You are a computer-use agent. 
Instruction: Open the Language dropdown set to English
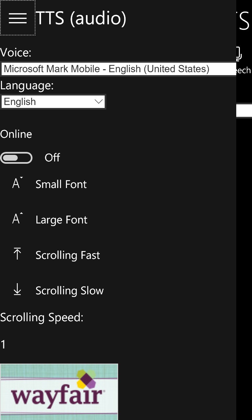(x=53, y=102)
